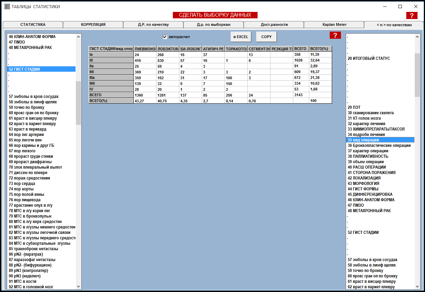The image size is (425, 292).
Task: Open the Kaplan Meier tab
Action: (334, 24)
